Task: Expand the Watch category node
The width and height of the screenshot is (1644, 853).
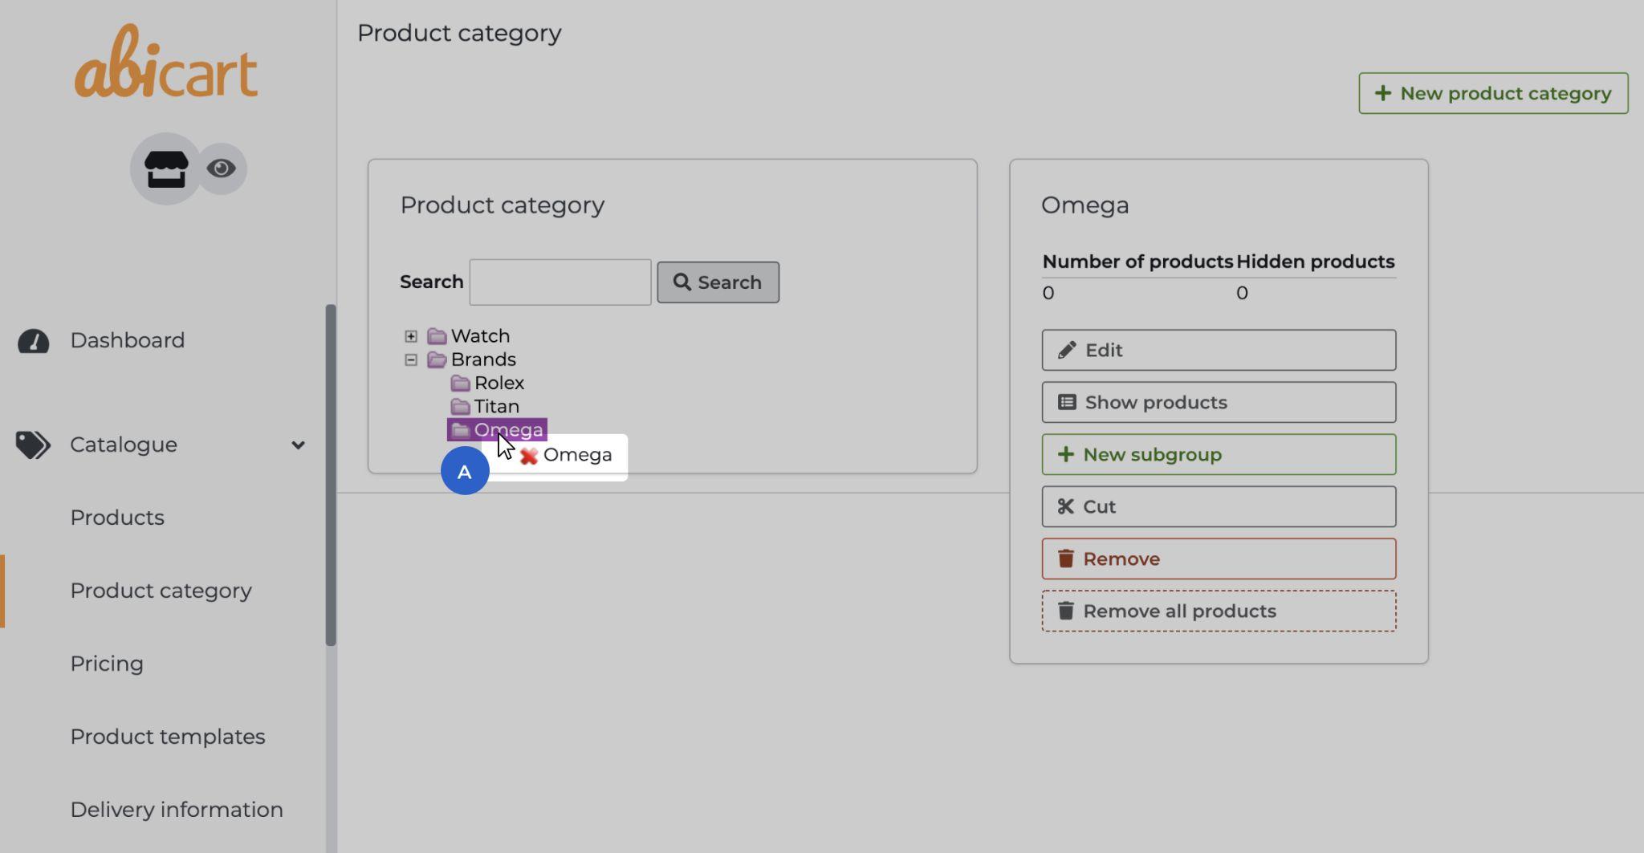Action: (411, 336)
